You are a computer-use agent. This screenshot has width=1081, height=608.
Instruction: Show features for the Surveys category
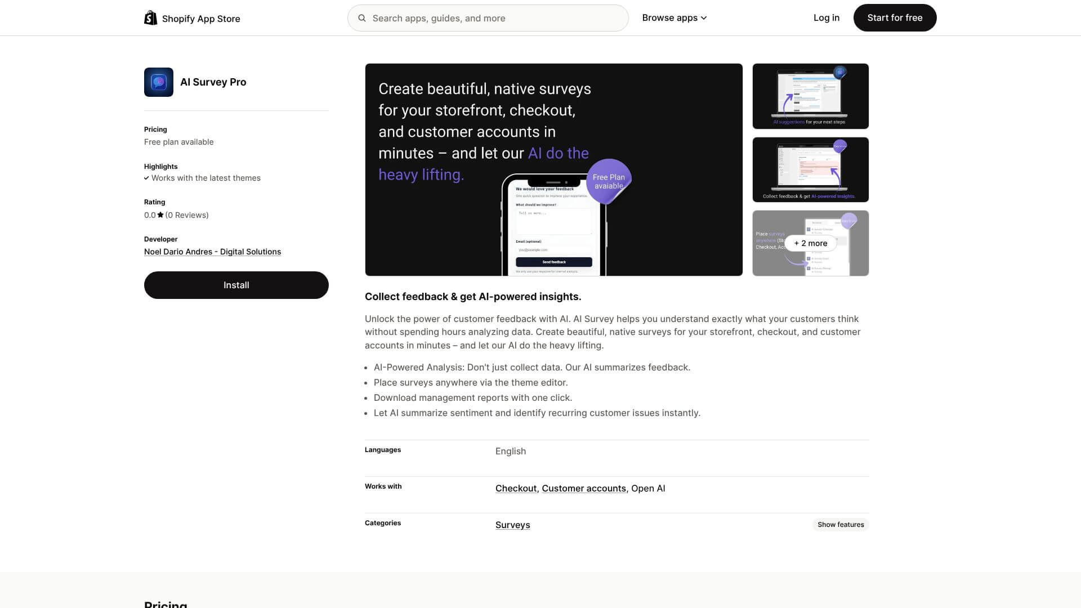click(x=841, y=524)
